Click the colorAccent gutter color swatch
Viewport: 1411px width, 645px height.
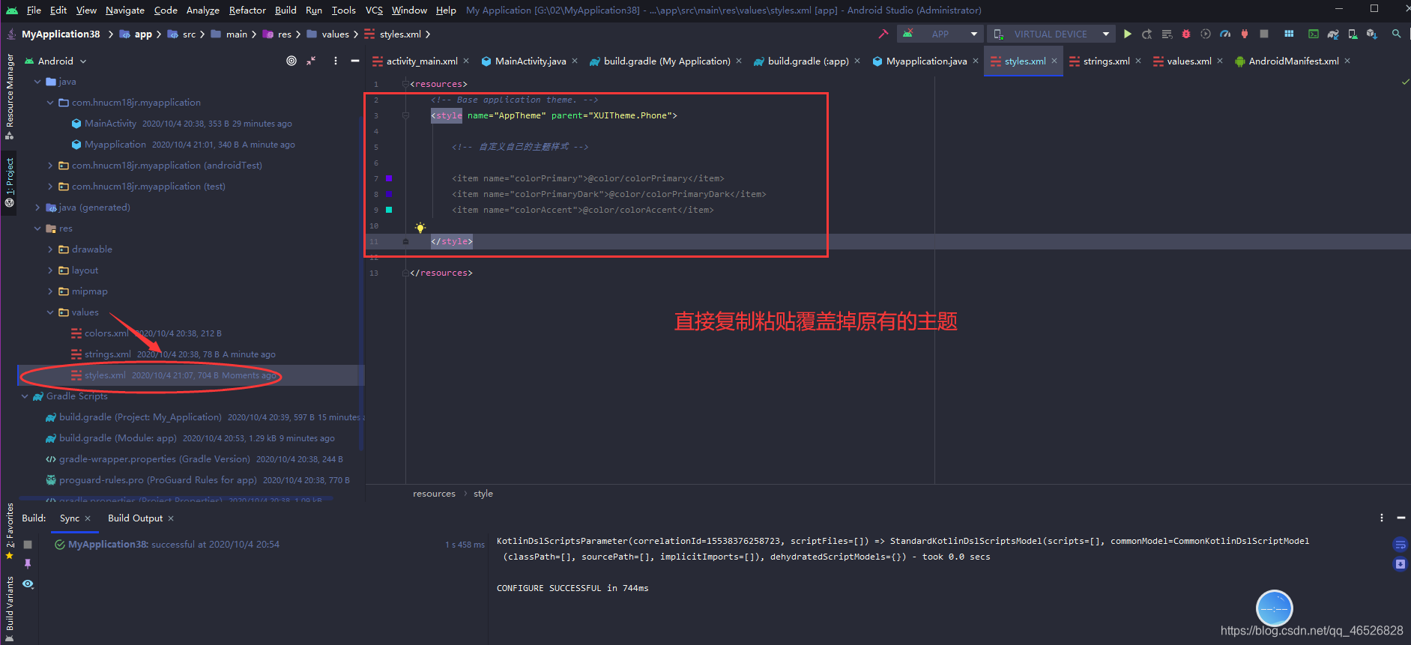click(x=389, y=210)
